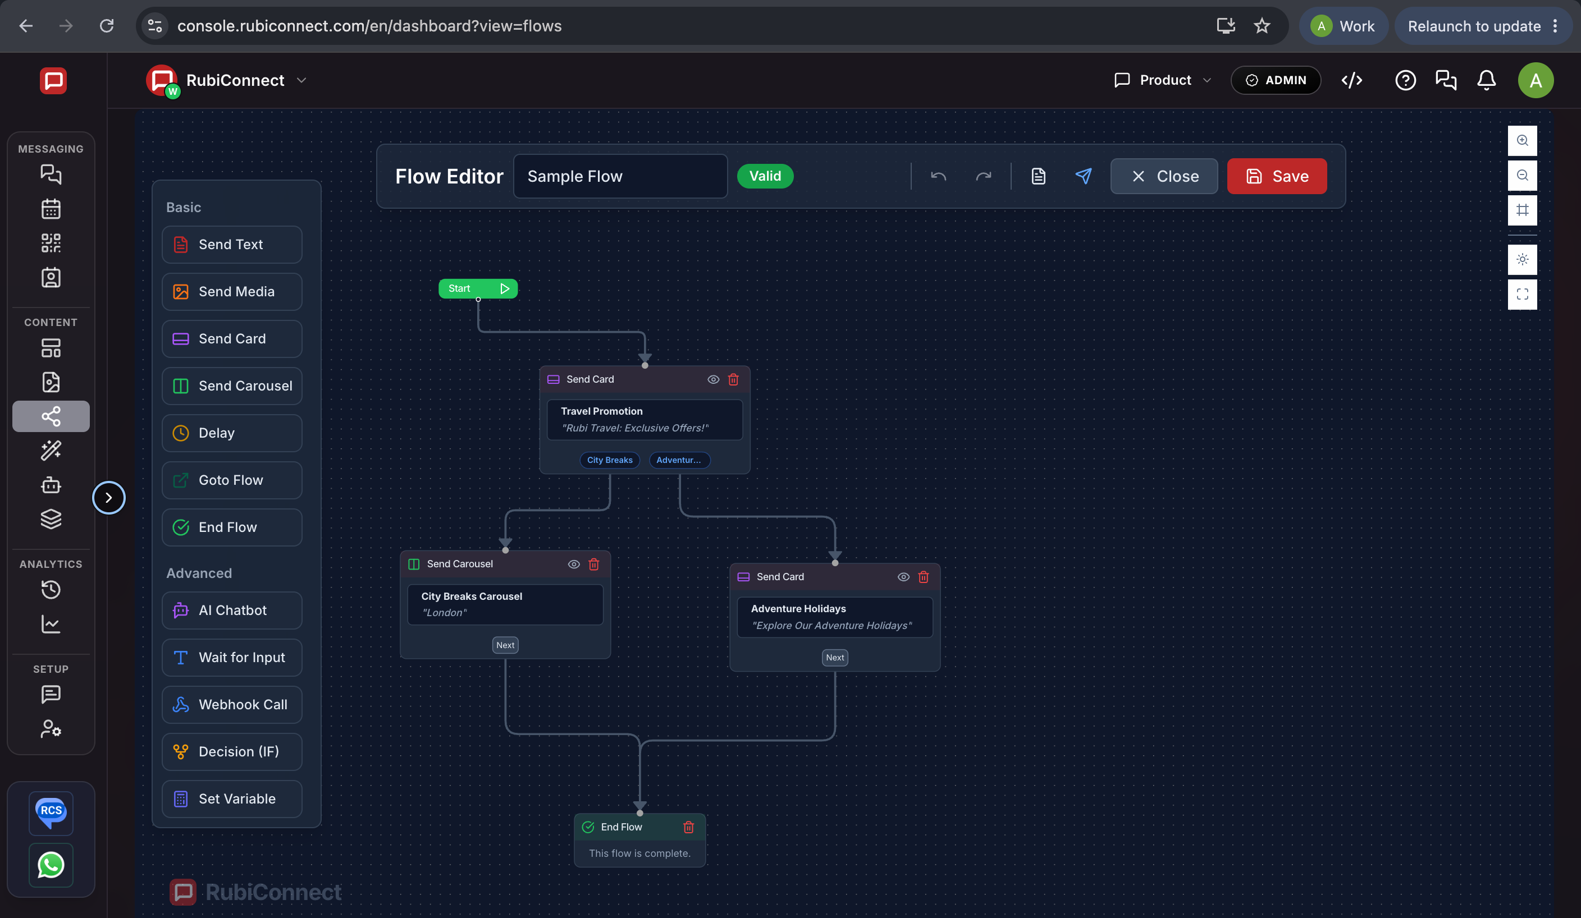Viewport: 1581px width, 918px height.
Task: Add a Set Variable block
Action: [232, 799]
